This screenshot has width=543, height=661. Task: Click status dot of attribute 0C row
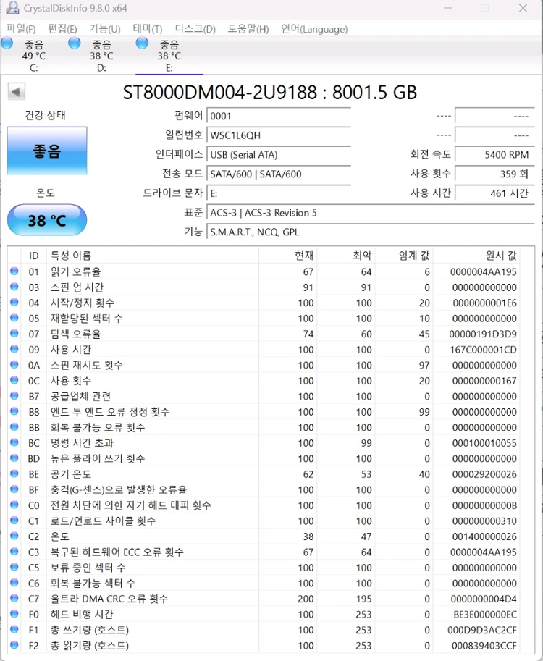pyautogui.click(x=14, y=380)
